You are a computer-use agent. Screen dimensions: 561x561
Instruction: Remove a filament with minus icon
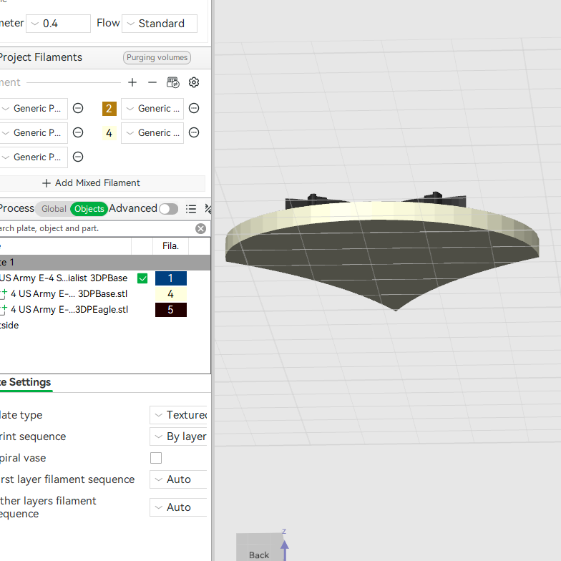point(152,82)
